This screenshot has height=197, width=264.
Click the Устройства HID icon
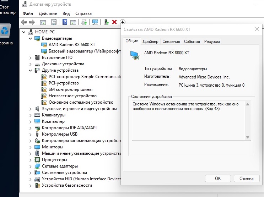[37, 179]
